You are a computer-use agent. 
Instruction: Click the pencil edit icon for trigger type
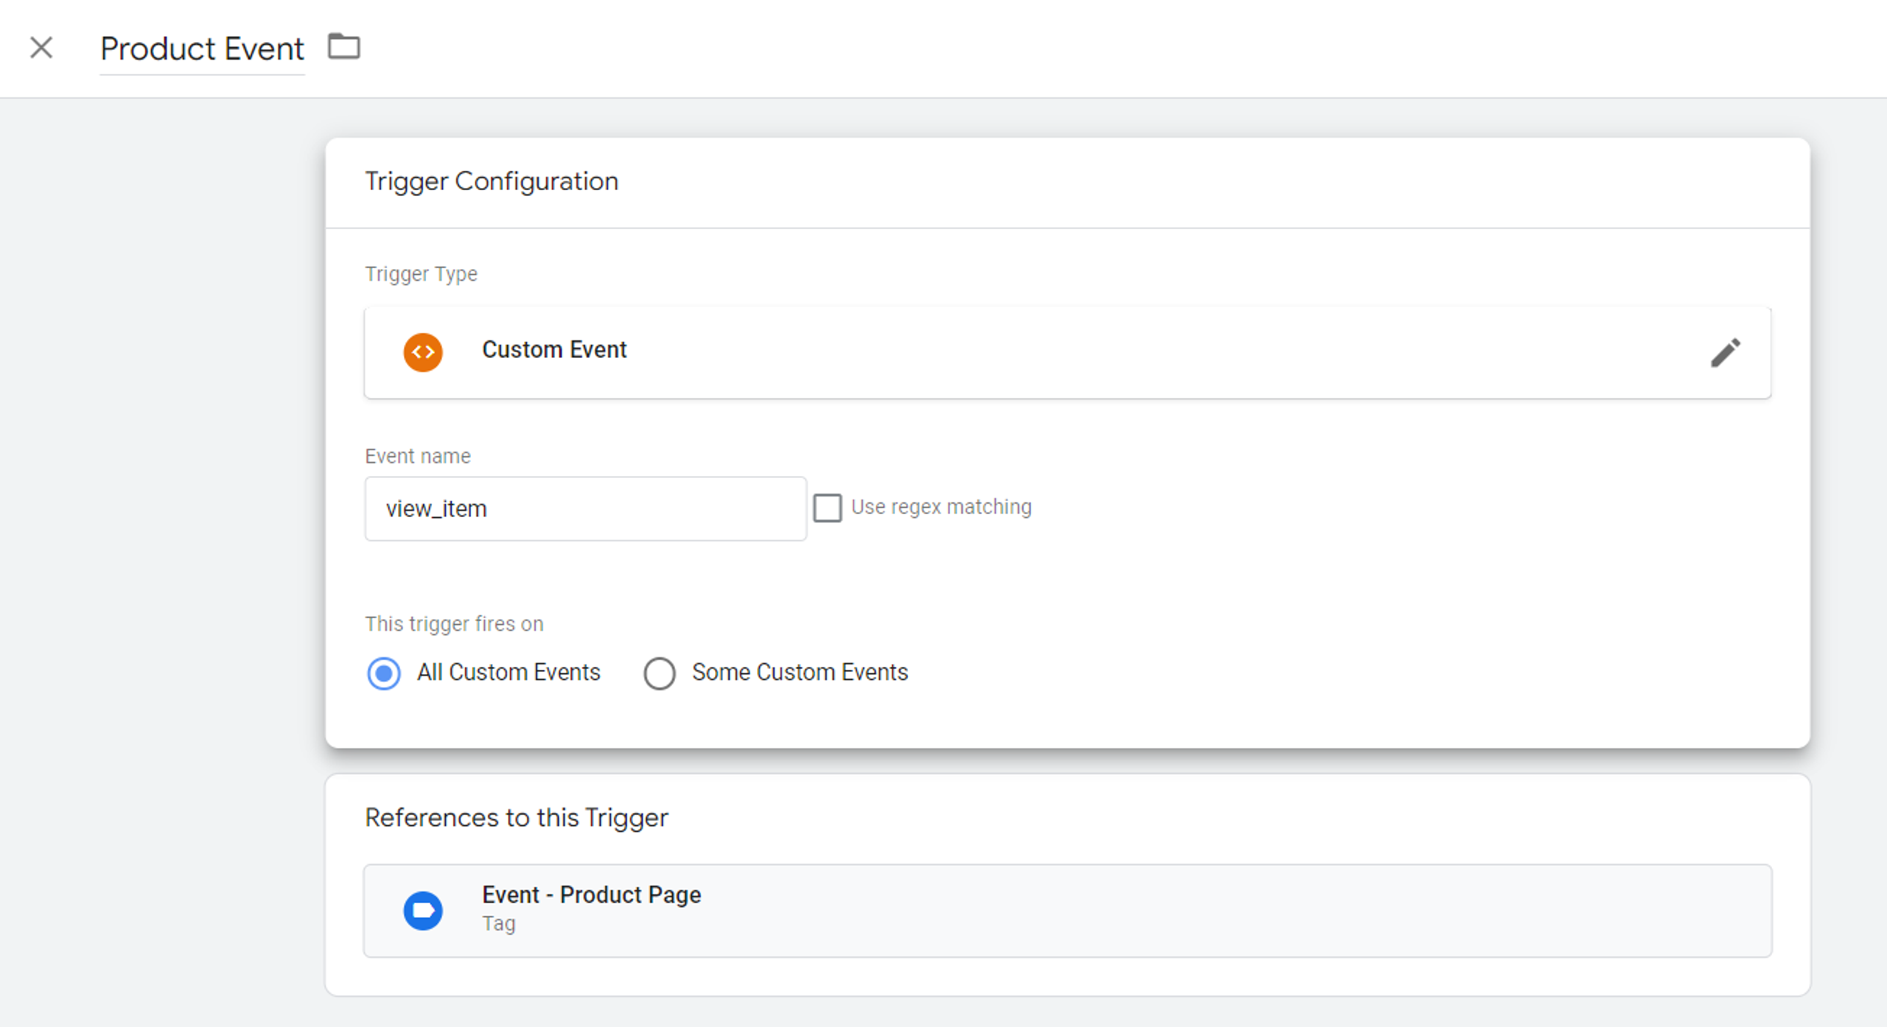1725,353
